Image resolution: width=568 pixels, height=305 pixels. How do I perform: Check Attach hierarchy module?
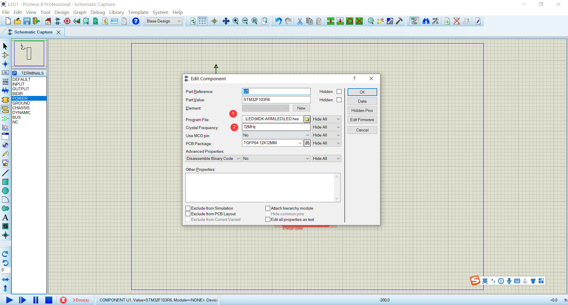pyautogui.click(x=268, y=208)
